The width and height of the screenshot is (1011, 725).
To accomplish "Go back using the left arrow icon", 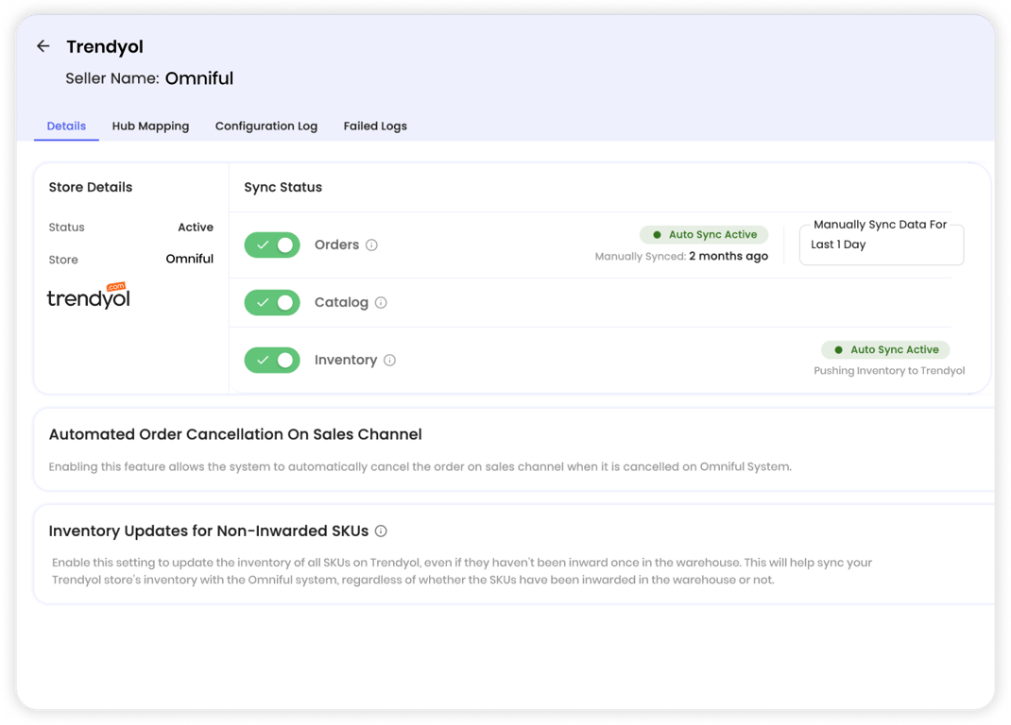I will pos(43,46).
